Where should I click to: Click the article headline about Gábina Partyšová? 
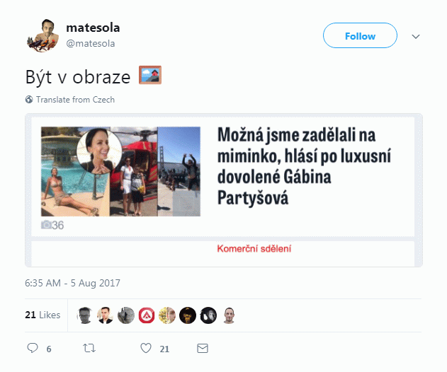304,166
